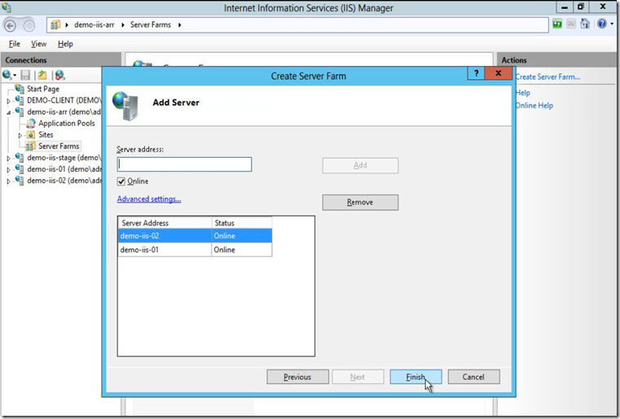This screenshot has height=419, width=620.
Task: Open the blue Help question-mark icon
Action: (601, 24)
